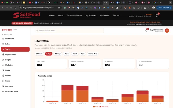Open My Orders in top navigation

[x=104, y=16]
